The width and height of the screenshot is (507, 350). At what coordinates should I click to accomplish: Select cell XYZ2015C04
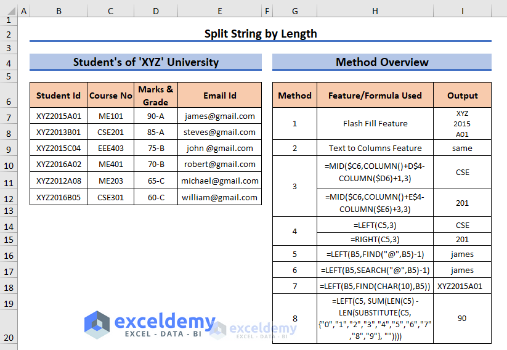click(59, 148)
